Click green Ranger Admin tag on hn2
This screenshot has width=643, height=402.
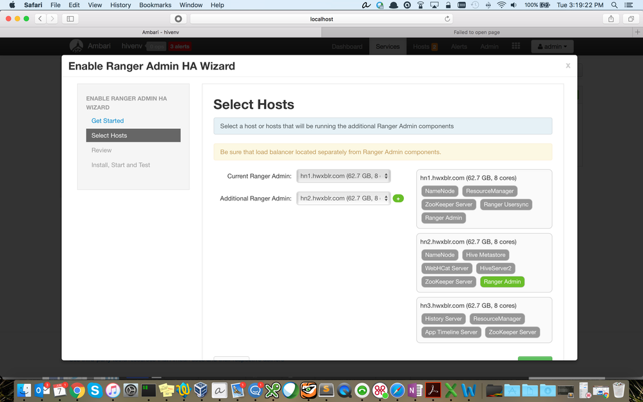pyautogui.click(x=503, y=282)
